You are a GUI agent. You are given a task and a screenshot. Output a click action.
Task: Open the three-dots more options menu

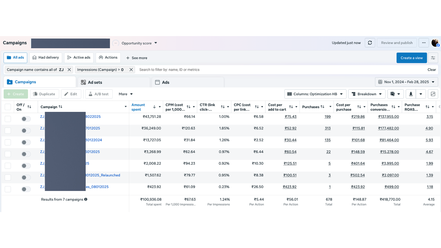click(424, 43)
